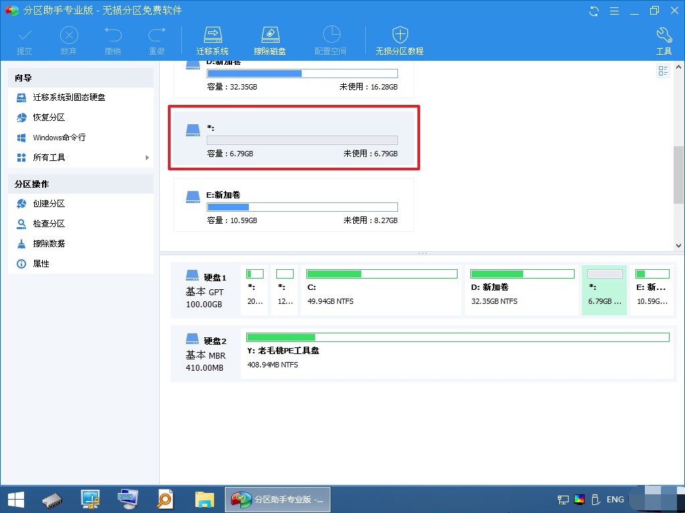Viewport: 685px width, 513px height.
Task: Select the first small *: partition block on 硬盘1
Action: (x=254, y=290)
